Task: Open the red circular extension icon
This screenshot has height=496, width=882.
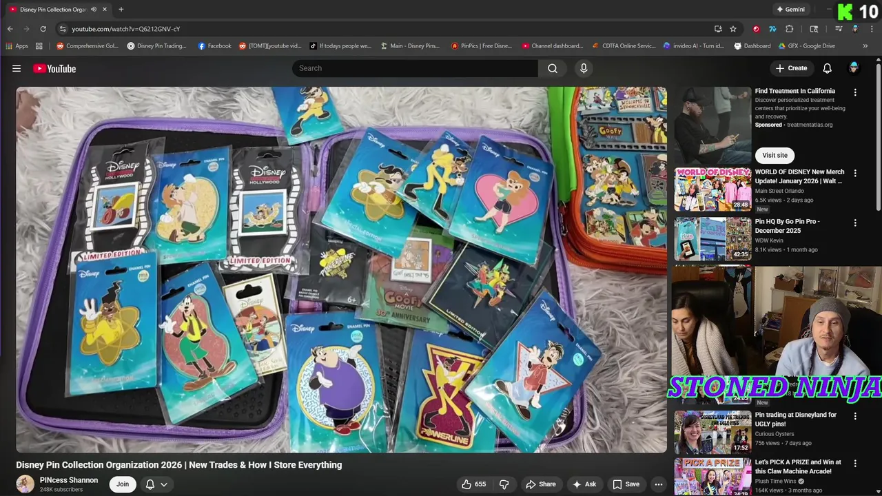Action: click(x=756, y=29)
